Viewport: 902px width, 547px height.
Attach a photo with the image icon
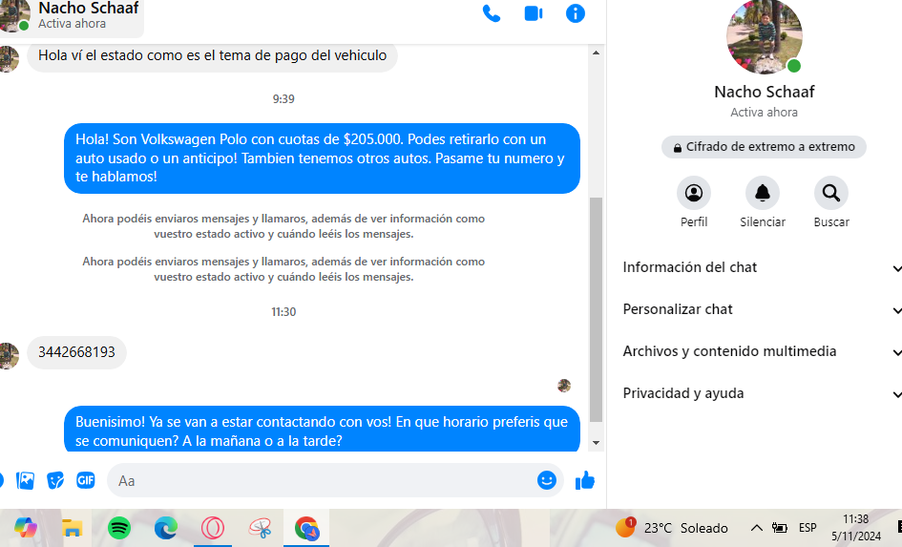click(x=26, y=480)
